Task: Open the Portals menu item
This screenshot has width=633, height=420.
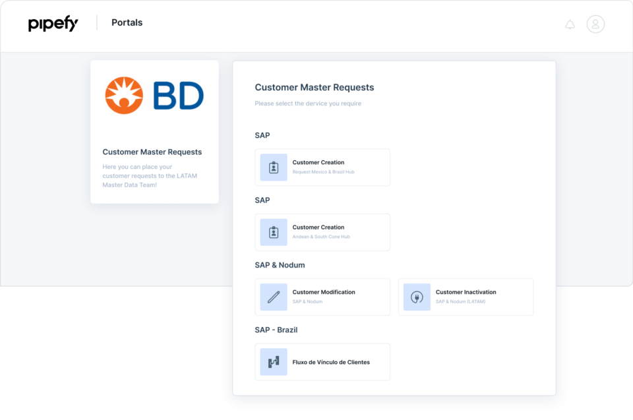Action: [127, 22]
